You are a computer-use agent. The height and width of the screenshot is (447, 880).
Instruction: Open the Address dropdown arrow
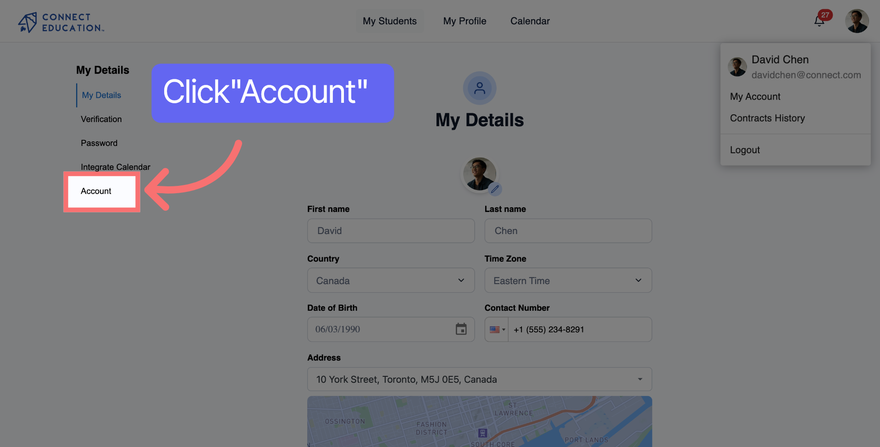coord(640,379)
